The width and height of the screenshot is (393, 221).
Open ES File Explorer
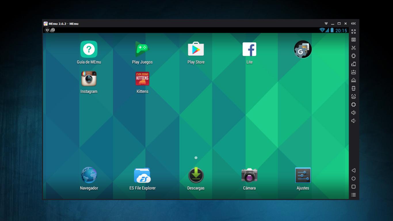pyautogui.click(x=142, y=175)
